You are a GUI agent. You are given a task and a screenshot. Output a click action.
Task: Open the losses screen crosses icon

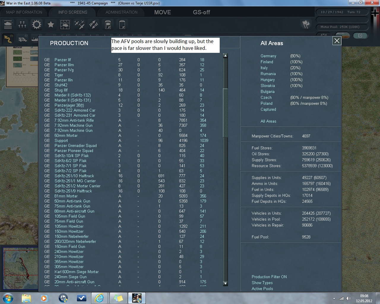22,24
